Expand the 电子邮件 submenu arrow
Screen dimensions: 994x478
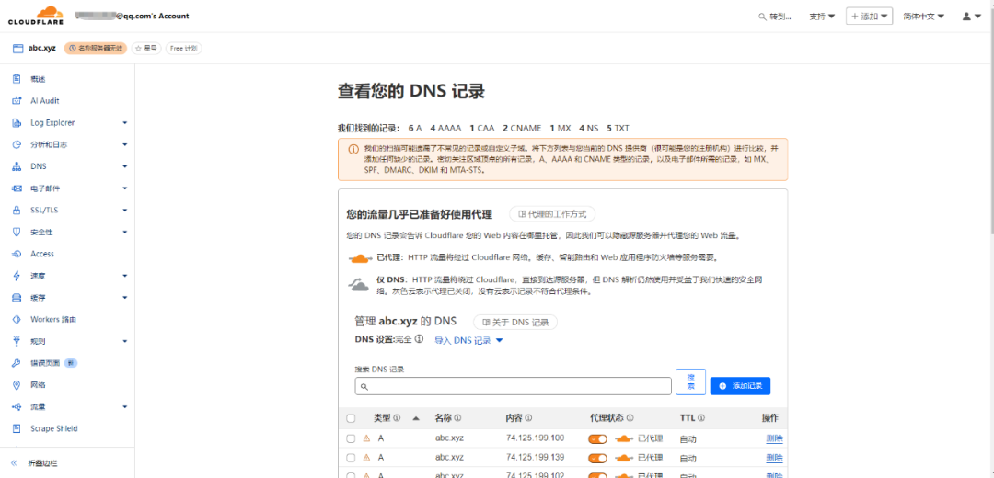click(125, 188)
